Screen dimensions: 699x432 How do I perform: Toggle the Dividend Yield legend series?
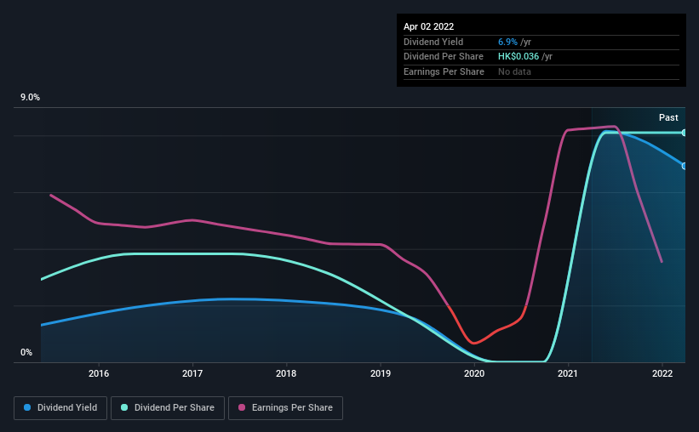tap(60, 408)
